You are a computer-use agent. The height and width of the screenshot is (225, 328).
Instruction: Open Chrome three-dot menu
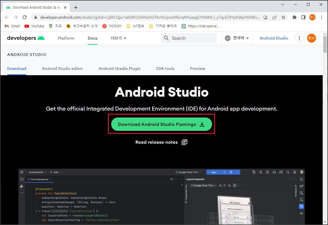point(321,17)
